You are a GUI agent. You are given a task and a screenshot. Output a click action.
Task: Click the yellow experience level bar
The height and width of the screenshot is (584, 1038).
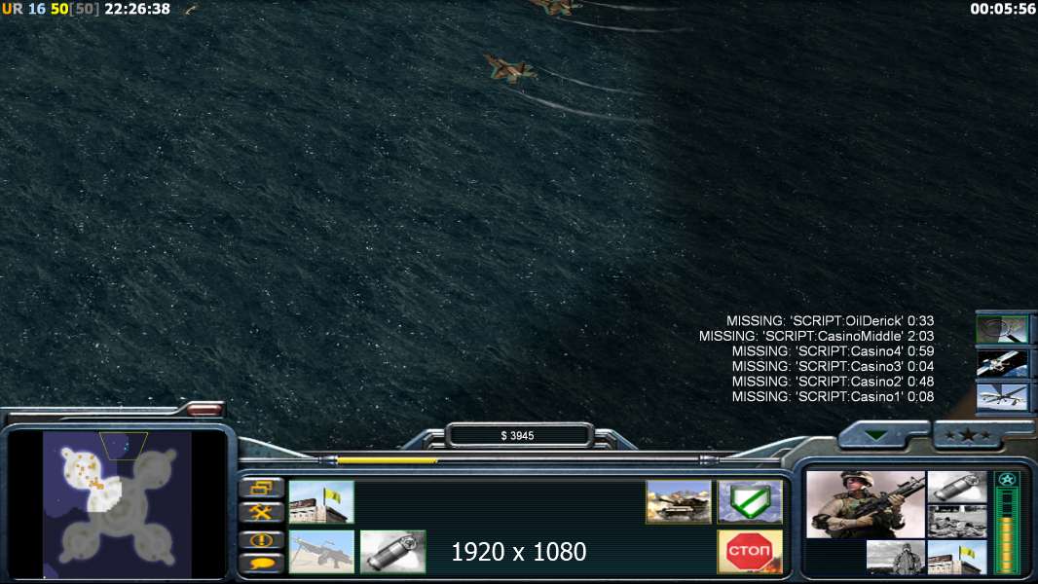pyautogui.click(x=1008, y=545)
